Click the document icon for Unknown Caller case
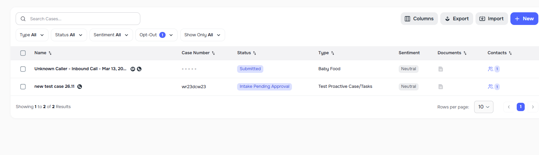Image resolution: width=539 pixels, height=155 pixels. click(x=441, y=69)
